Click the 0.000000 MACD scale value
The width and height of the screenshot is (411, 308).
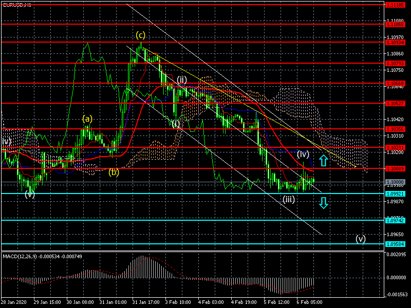point(396,278)
